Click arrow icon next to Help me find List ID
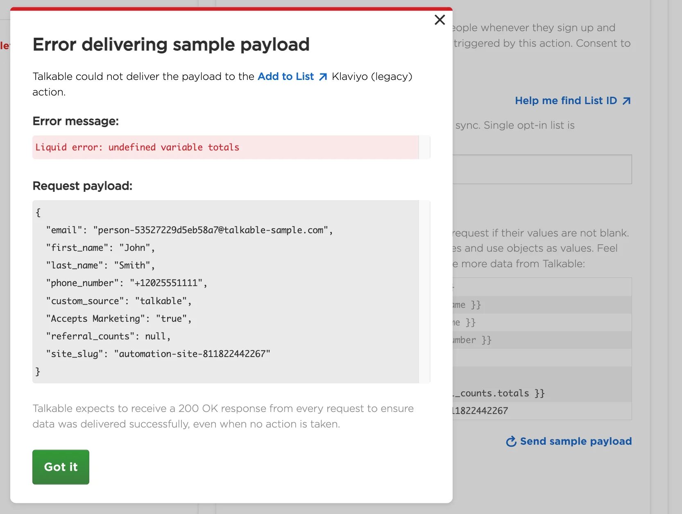This screenshot has width=682, height=514. [626, 101]
